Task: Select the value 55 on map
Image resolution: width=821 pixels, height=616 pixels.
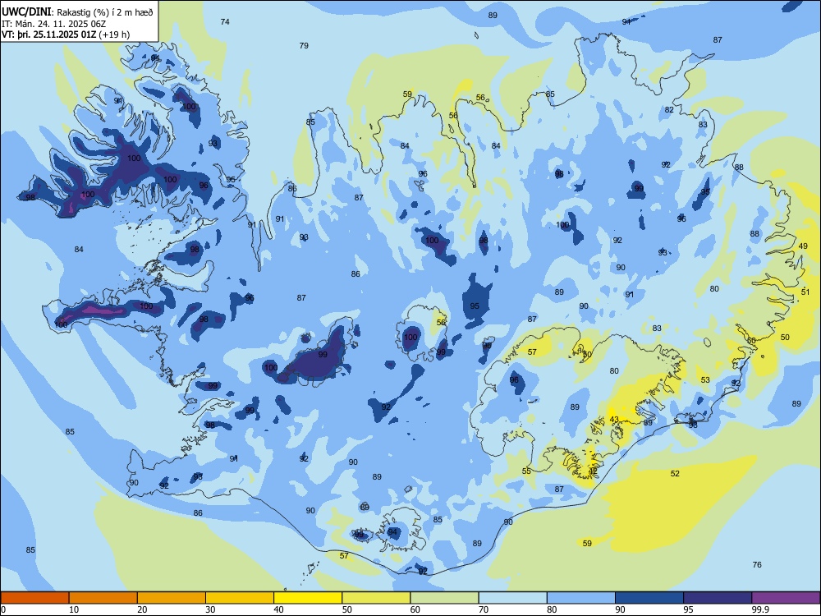Action: tap(526, 471)
